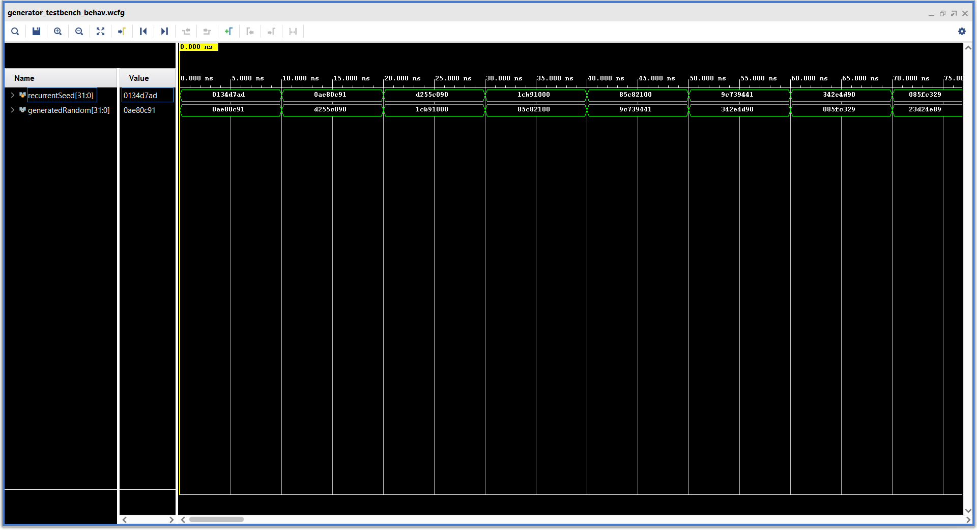Screen dimensions: 977x530
Task: Zoom fit the entire waveform
Action: click(100, 32)
